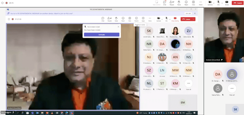The height and width of the screenshot is (115, 244).
Task: Open React emoji options in the outer toolbar
Action: (x=186, y=3)
